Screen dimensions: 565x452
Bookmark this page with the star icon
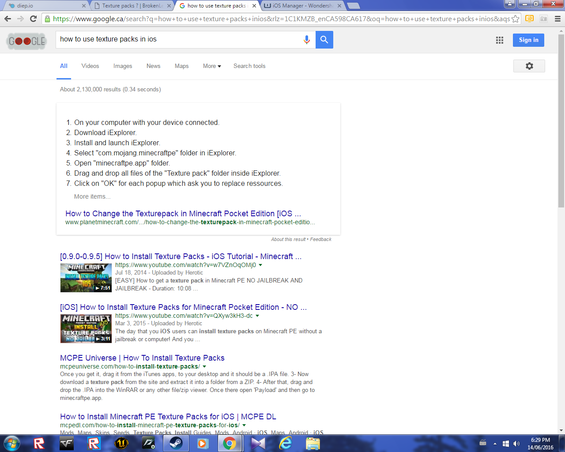(x=515, y=19)
